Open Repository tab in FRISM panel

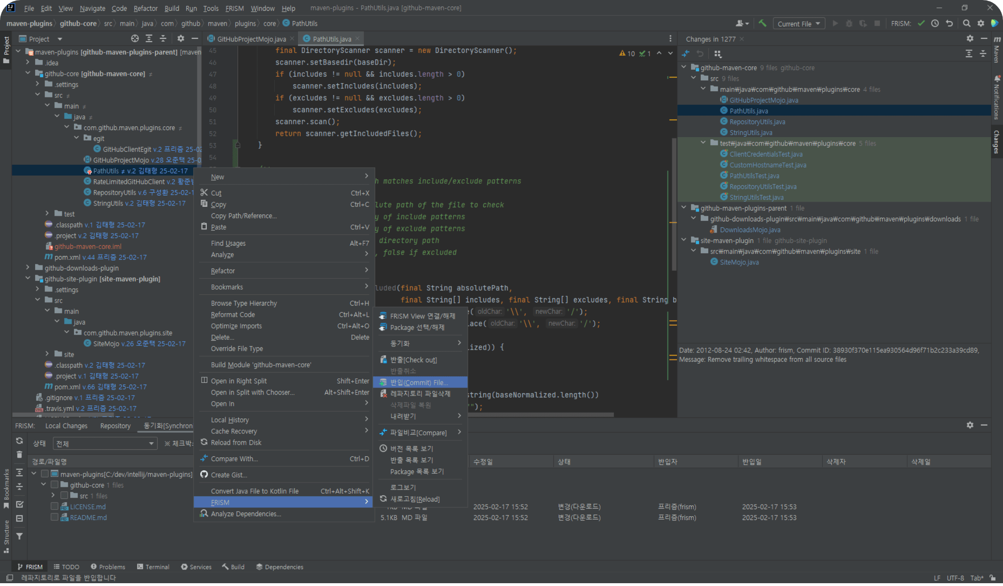(x=115, y=425)
